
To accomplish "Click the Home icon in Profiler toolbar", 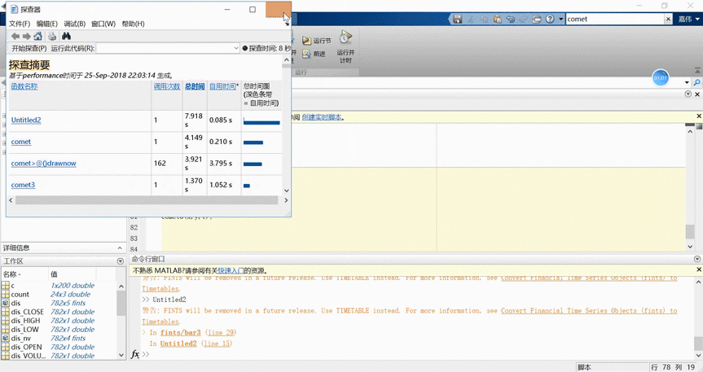I will tap(38, 37).
